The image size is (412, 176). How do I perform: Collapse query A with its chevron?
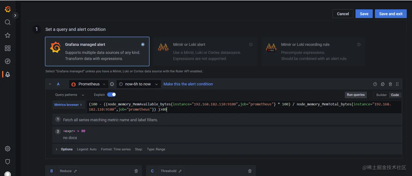(50, 84)
